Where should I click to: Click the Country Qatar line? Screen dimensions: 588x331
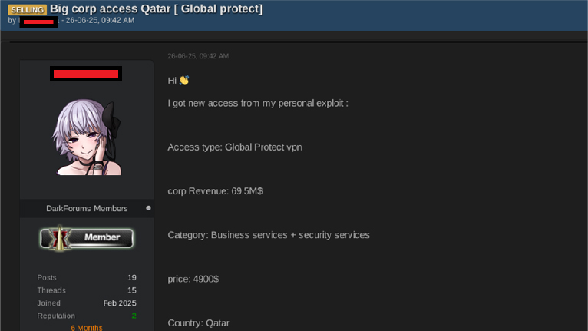coord(198,323)
